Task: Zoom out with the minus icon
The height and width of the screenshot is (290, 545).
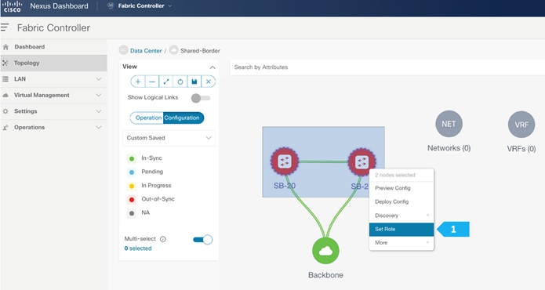Action: click(x=152, y=82)
